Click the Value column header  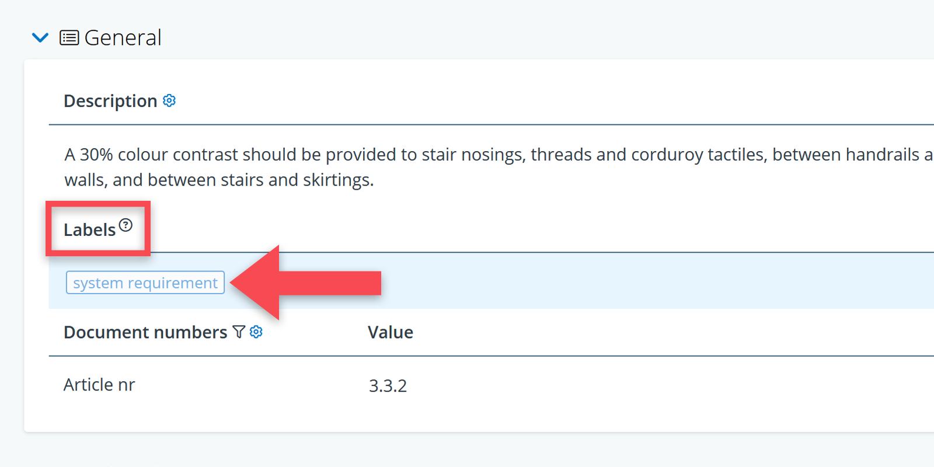390,332
